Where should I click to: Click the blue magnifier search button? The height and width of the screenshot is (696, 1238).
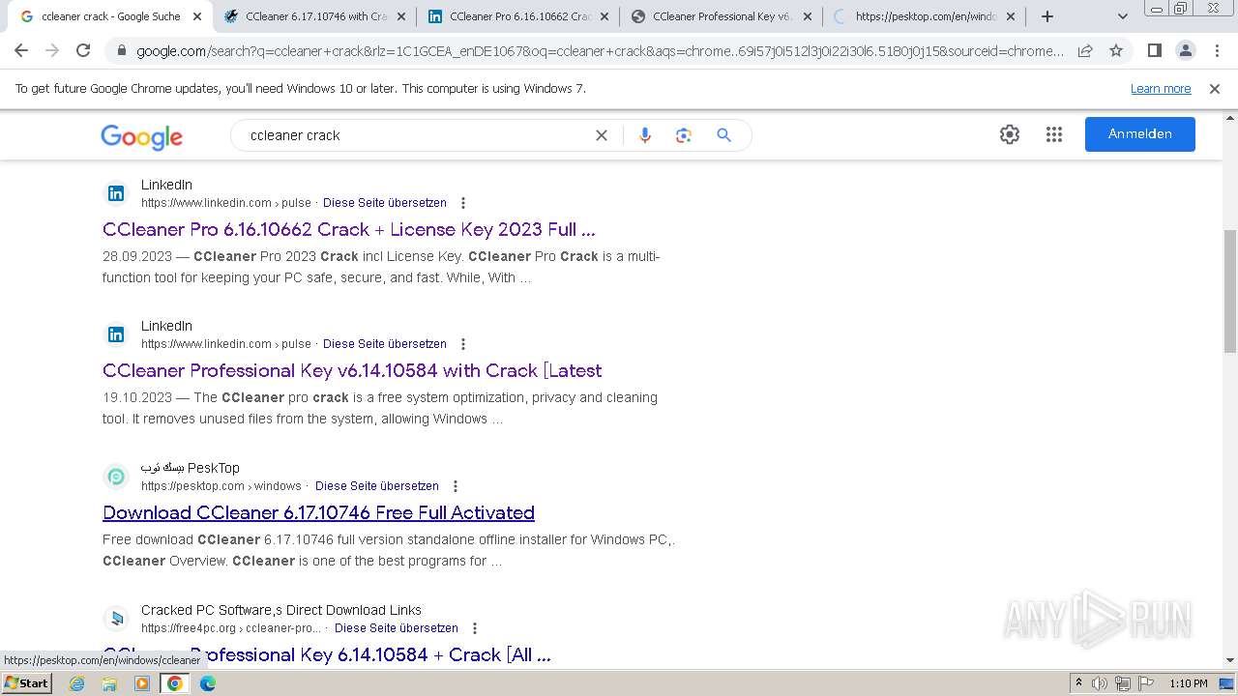coord(723,135)
